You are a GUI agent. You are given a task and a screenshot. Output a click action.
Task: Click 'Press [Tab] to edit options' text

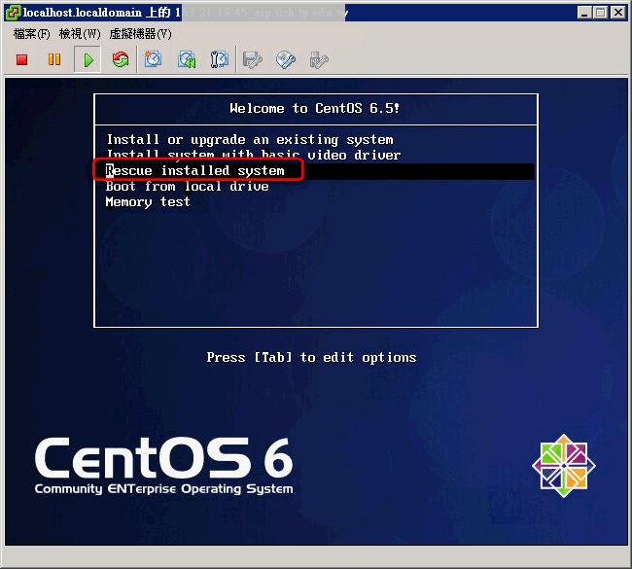pyautogui.click(x=311, y=357)
